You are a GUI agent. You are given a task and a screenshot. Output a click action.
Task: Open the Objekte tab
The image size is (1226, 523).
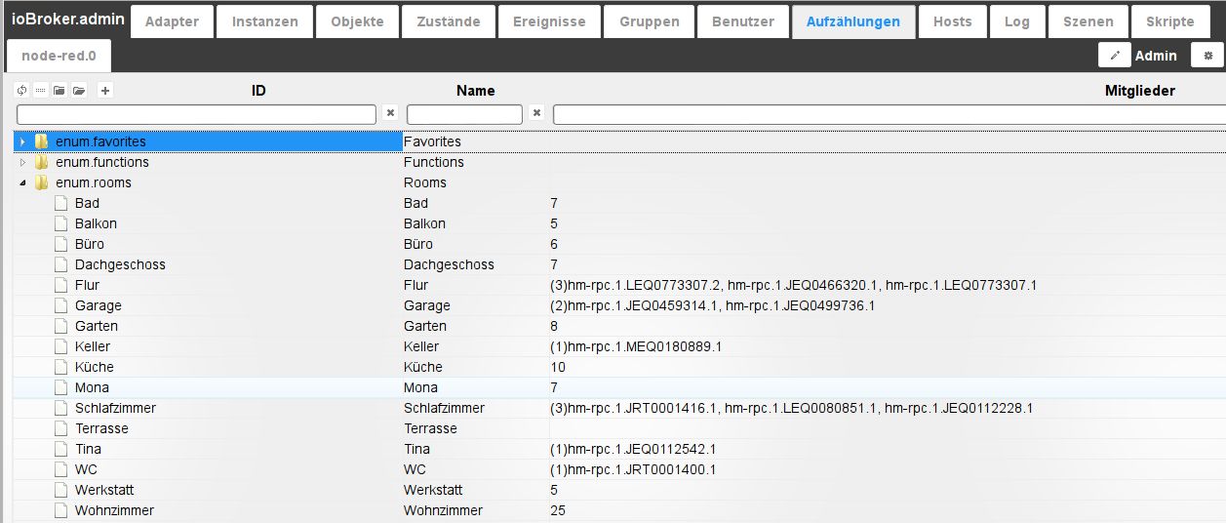pos(357,21)
